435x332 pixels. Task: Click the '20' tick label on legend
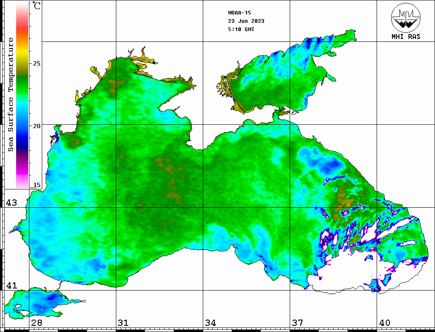36,126
